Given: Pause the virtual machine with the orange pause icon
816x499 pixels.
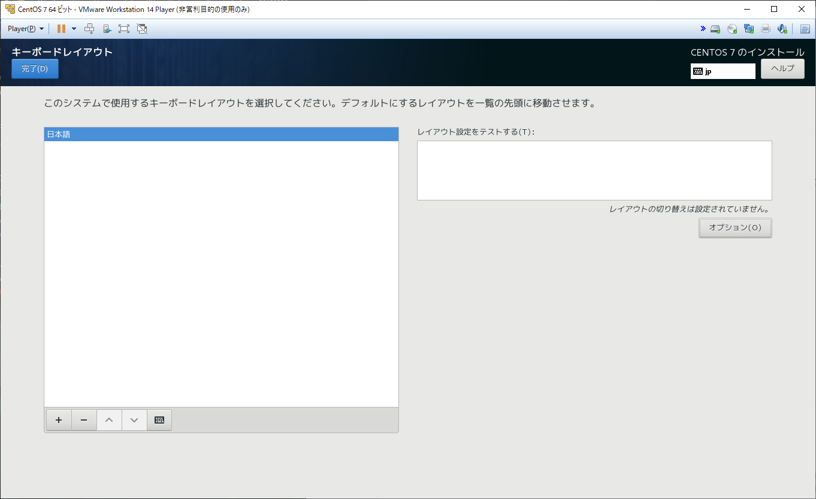Looking at the screenshot, I should 61,29.
